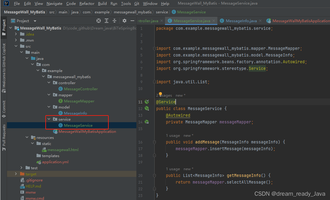This screenshot has width=330, height=200.
Task: Close the MessageService.java tab
Action: tap(214, 21)
